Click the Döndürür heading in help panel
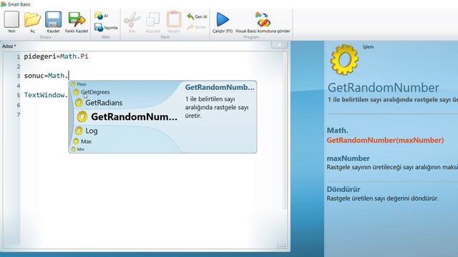The height and width of the screenshot is (257, 458). (343, 189)
